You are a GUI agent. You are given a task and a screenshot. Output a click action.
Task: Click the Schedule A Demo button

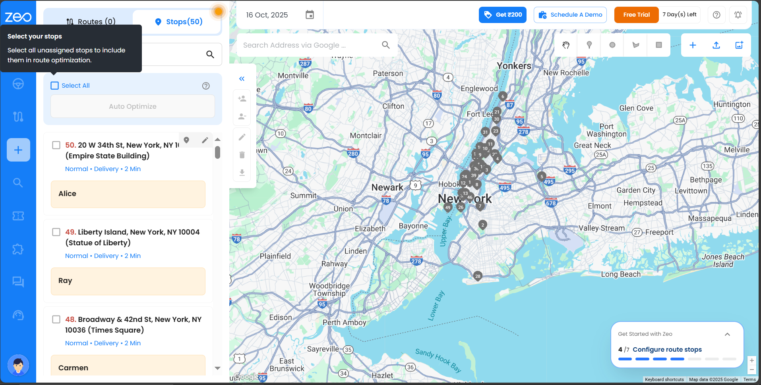click(x=570, y=15)
